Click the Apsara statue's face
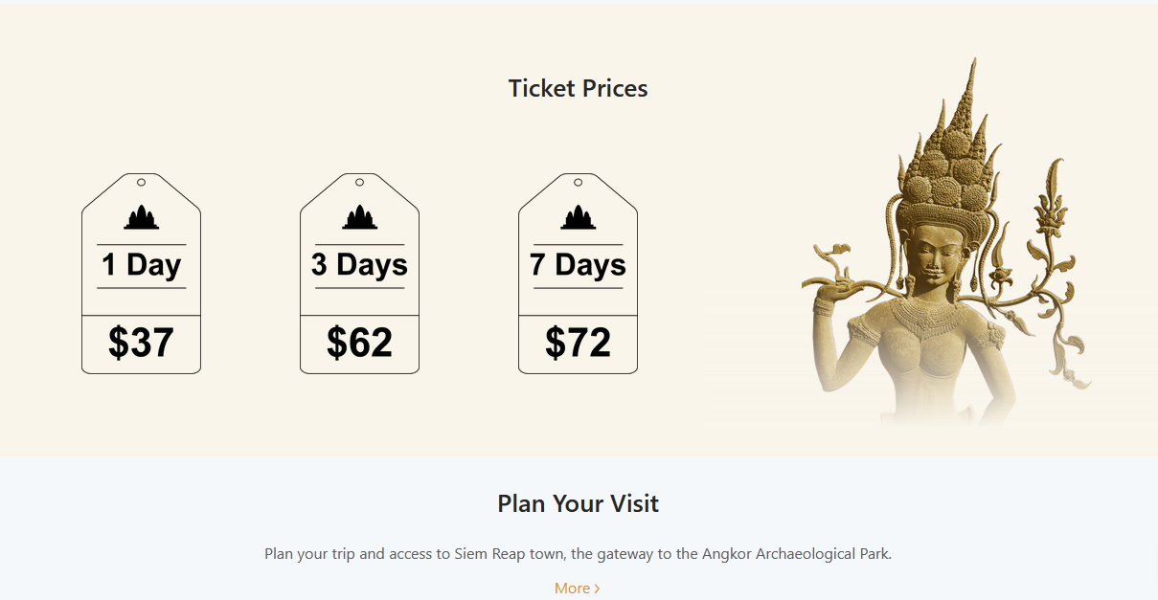Viewport: 1158px width, 600px height. pyautogui.click(x=935, y=253)
